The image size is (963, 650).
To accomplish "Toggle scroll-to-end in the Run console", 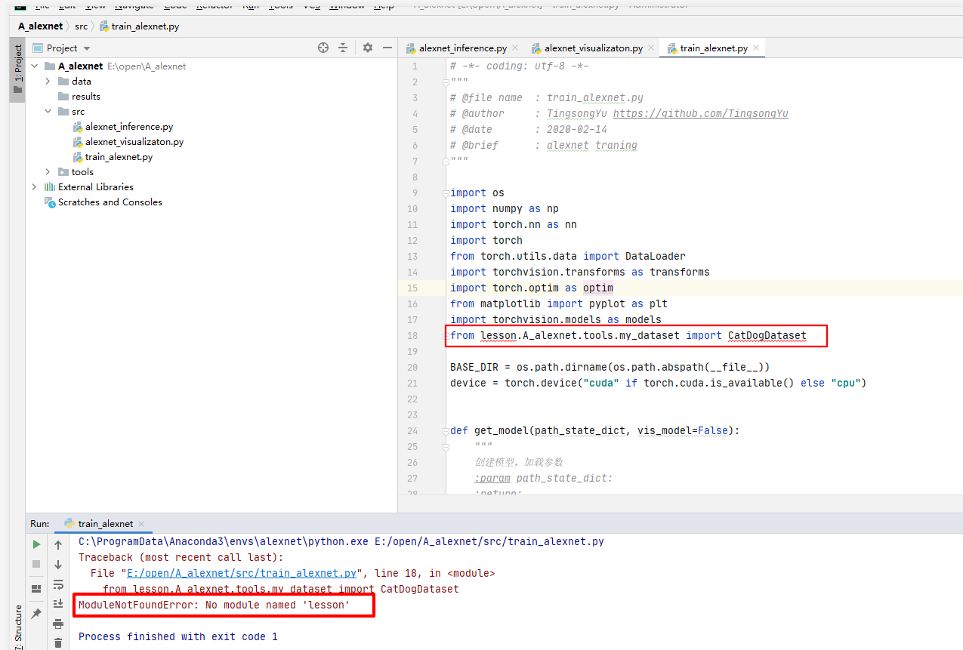I will (x=58, y=604).
